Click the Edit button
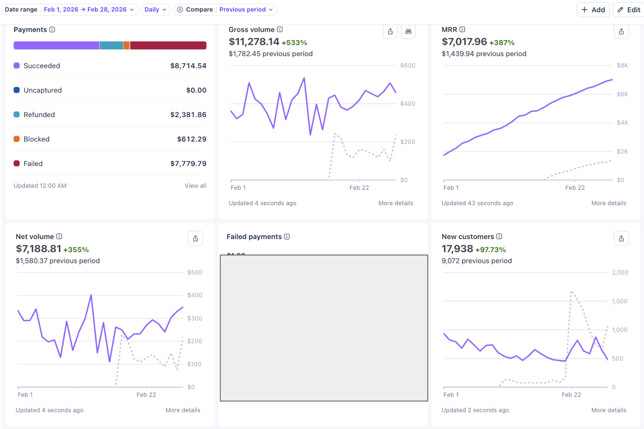 click(x=629, y=10)
